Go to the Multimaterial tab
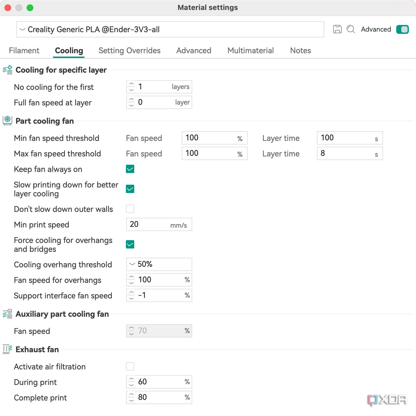 250,50
